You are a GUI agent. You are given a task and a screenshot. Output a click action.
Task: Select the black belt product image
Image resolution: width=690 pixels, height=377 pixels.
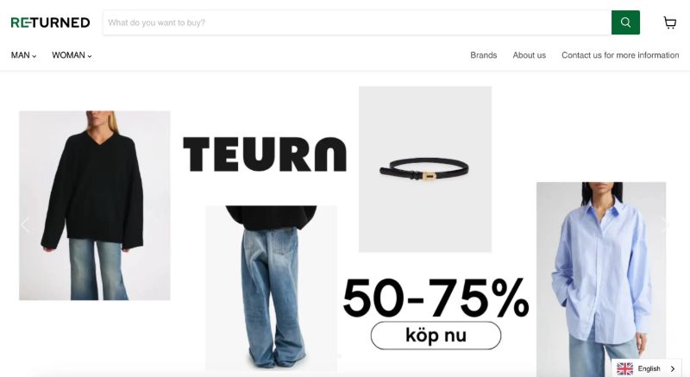(x=425, y=169)
